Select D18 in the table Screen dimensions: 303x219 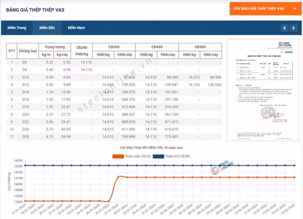coord(26,107)
